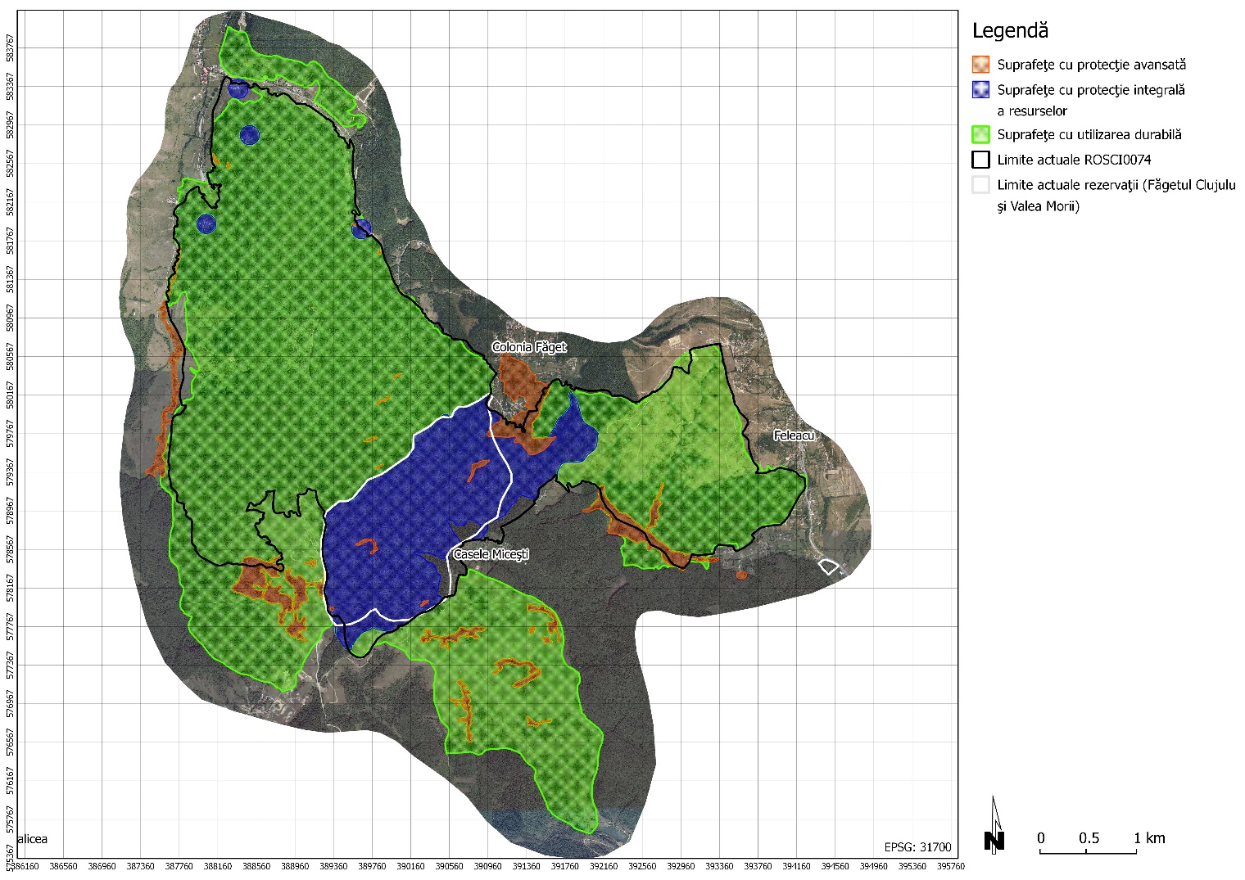Click the white-outlined reservation limits legend symbol
This screenshot has height=880, width=1245.
tap(980, 185)
